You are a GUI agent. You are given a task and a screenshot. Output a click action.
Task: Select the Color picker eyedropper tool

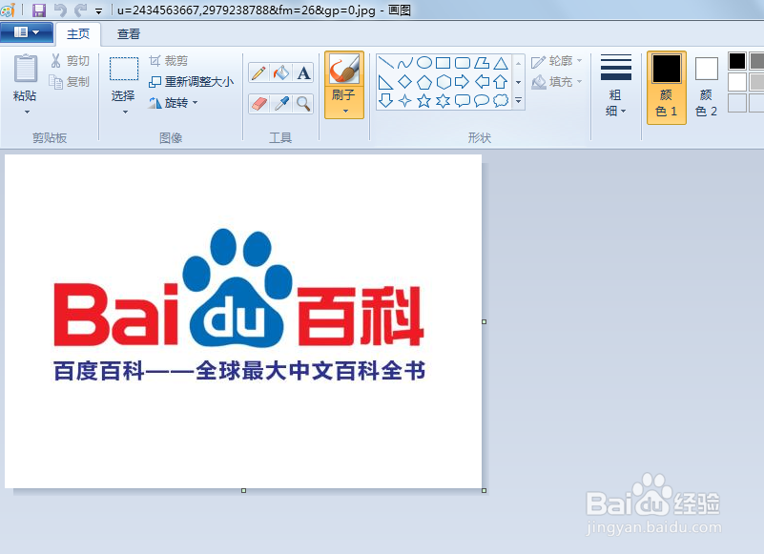tap(281, 104)
